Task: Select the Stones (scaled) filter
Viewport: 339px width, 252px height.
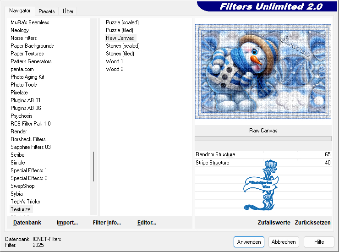Action: click(123, 46)
